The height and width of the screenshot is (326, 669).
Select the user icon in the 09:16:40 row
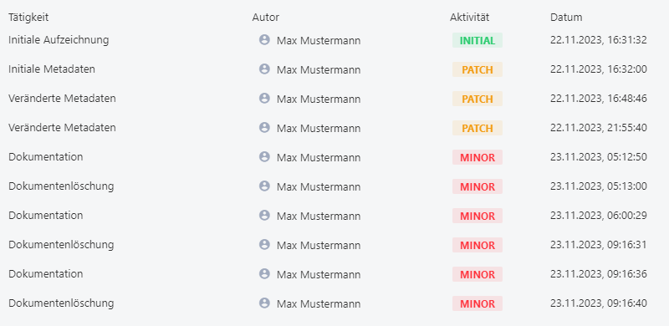tap(264, 303)
